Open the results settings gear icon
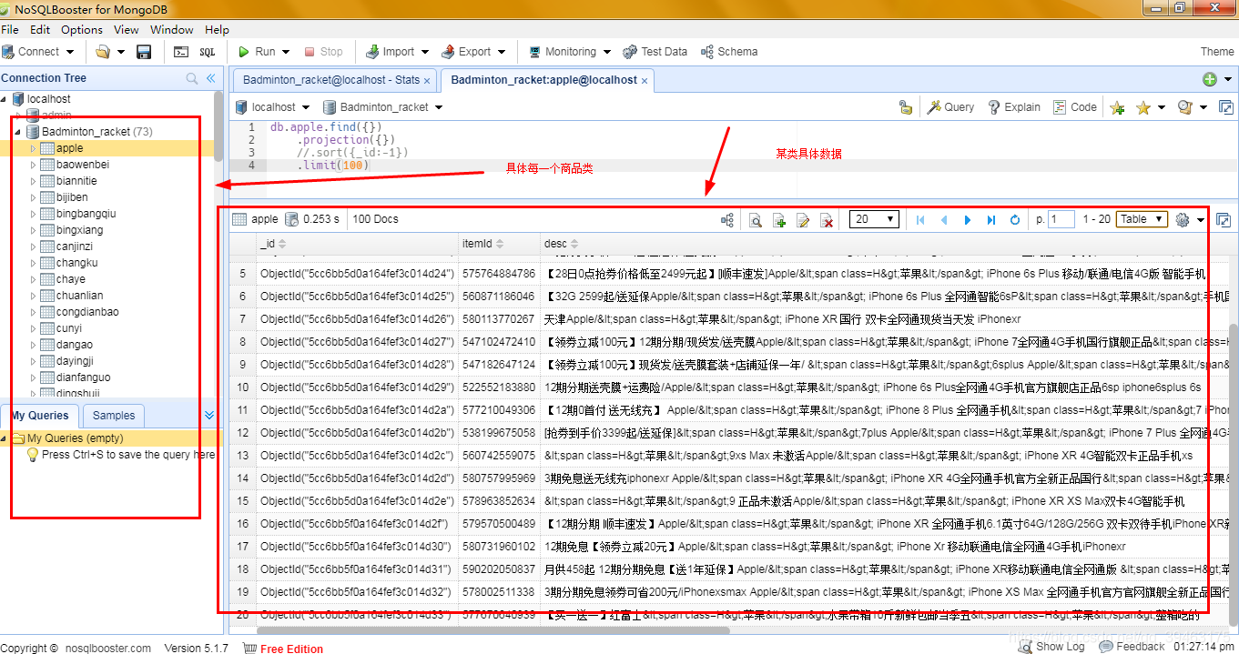The width and height of the screenshot is (1239, 654). 1183,220
